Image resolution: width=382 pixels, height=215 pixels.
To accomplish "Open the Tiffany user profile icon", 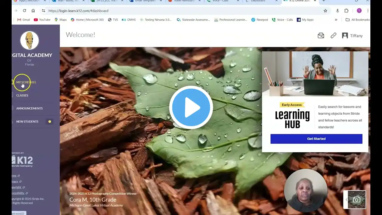I will [x=345, y=36].
